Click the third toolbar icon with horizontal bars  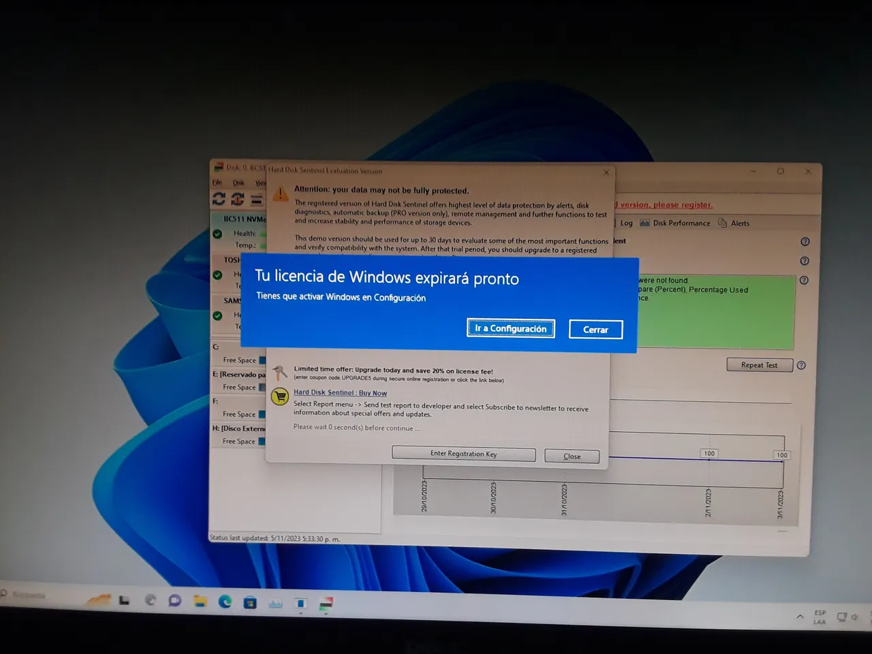click(x=256, y=200)
